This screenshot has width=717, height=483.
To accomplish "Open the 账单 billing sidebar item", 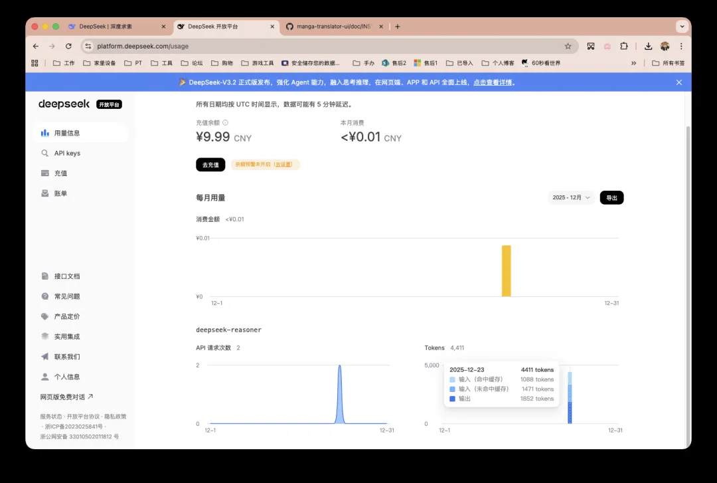I will (x=60, y=193).
